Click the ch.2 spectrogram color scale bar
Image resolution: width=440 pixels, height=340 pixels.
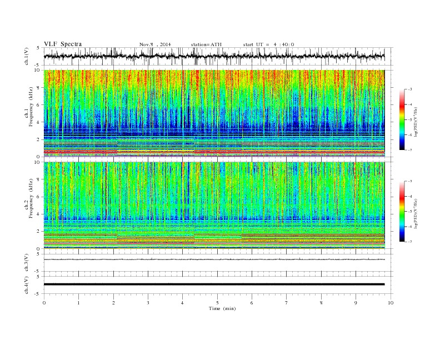pos(402,212)
